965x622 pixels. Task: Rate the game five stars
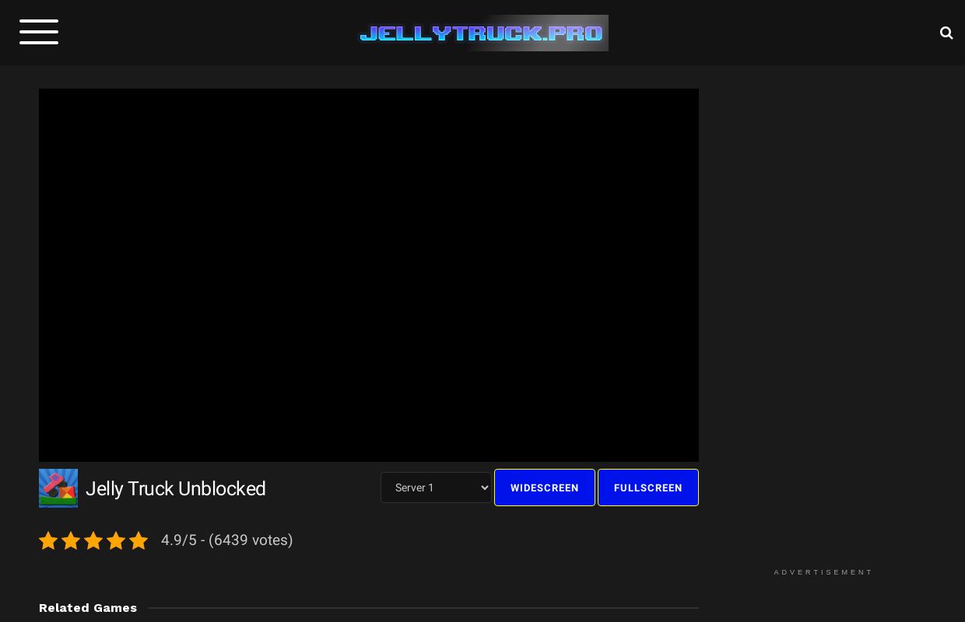(x=139, y=540)
